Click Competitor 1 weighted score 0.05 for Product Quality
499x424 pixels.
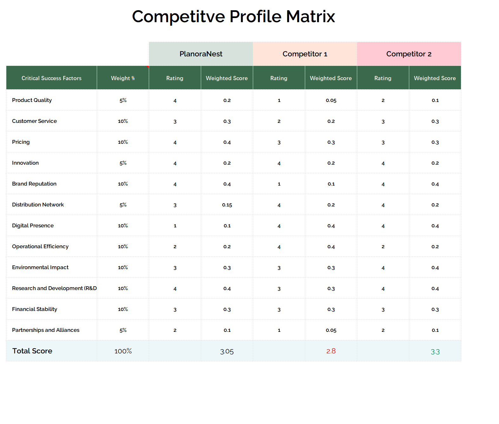click(331, 100)
